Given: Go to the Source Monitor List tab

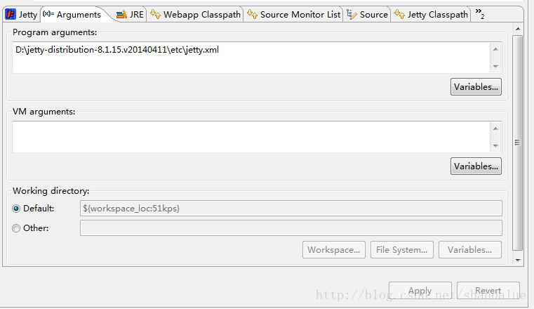Looking at the screenshot, I should (x=293, y=15).
